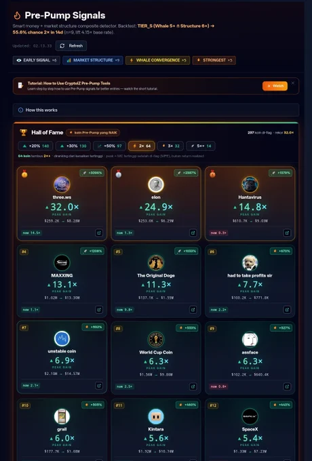Click the #4 rank badge on MAXXING
312x461 pixels.
(24, 252)
